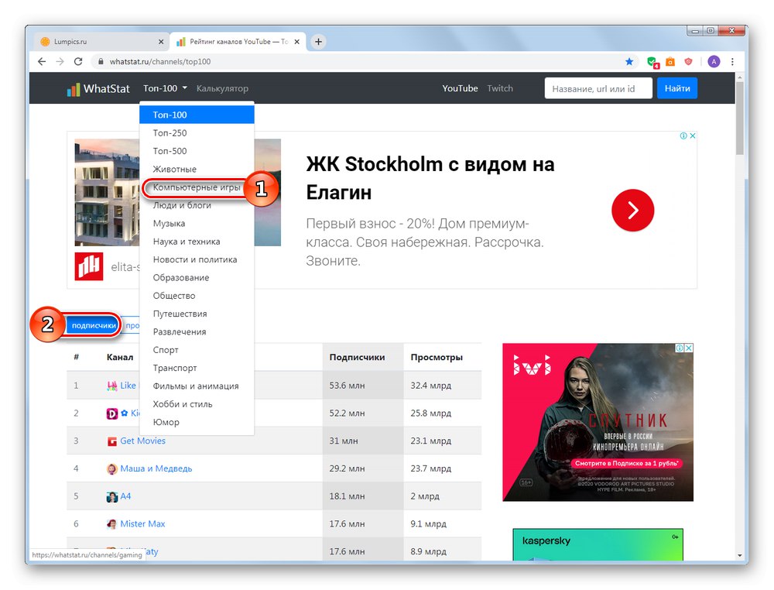
Task: Click the Найти search button
Action: point(676,88)
